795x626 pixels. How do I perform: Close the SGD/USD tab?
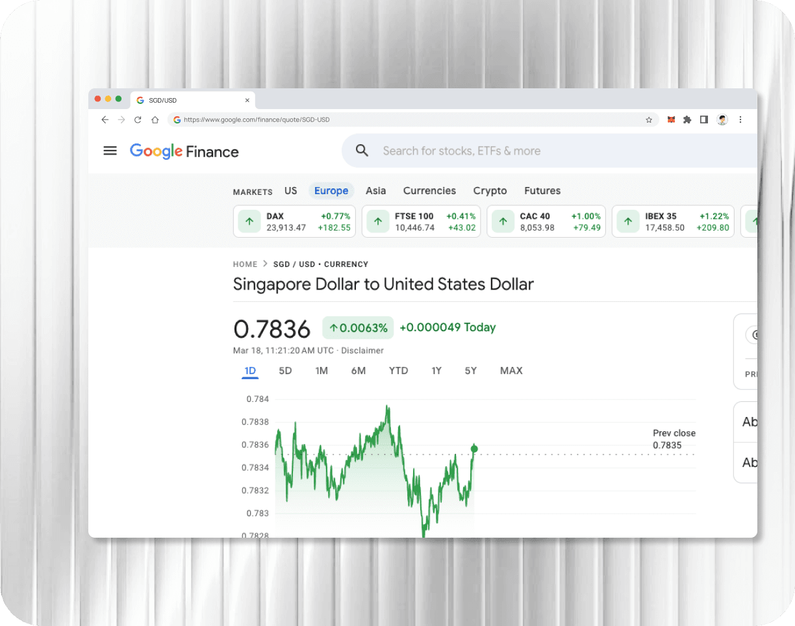tap(247, 100)
